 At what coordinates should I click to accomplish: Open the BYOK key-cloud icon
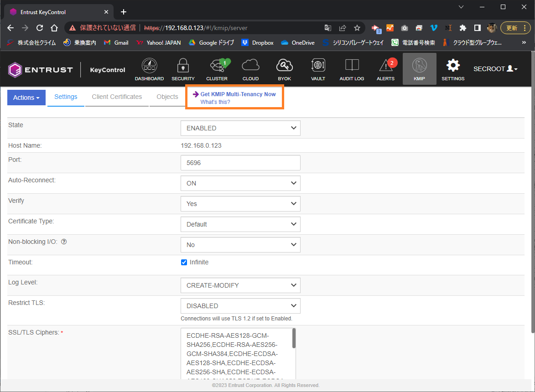284,66
